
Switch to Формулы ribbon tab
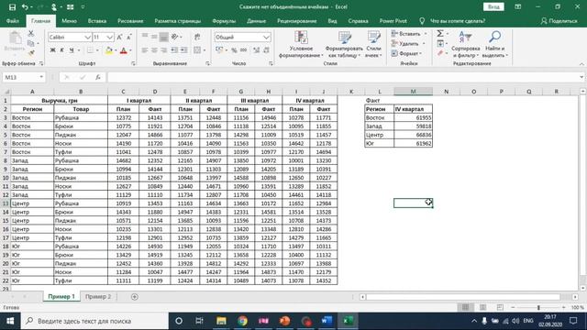point(224,21)
